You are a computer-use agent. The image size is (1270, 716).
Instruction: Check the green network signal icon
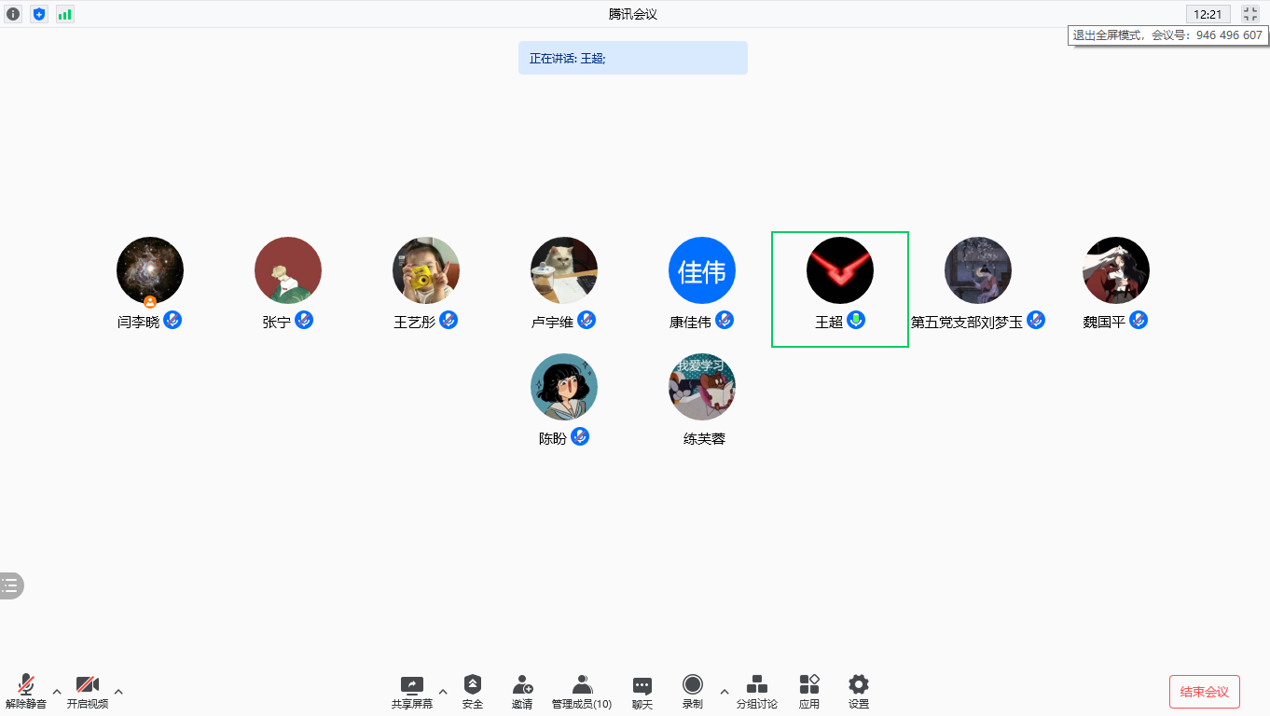coord(64,14)
